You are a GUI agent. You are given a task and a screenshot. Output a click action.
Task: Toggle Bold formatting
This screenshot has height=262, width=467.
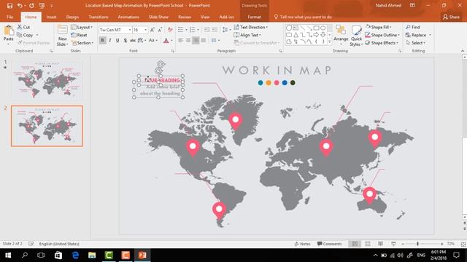tap(102, 40)
